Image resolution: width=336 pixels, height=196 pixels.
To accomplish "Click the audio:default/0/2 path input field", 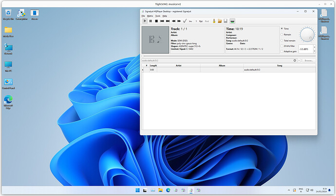I will pos(217,61).
